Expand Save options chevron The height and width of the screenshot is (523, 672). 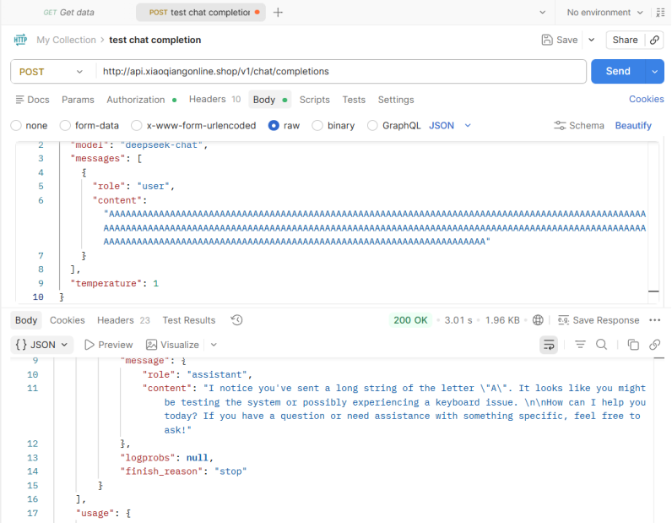tap(592, 40)
